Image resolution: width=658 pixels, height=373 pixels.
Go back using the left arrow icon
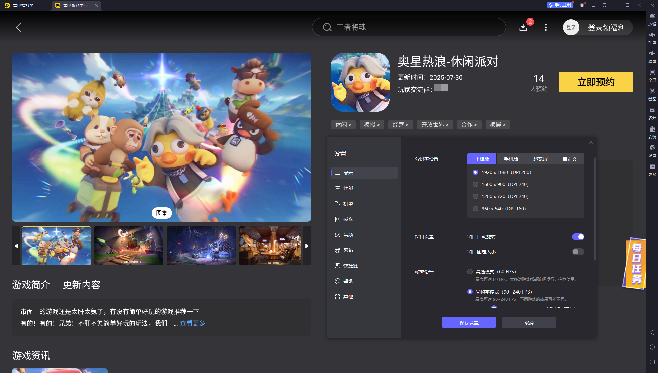coord(19,27)
